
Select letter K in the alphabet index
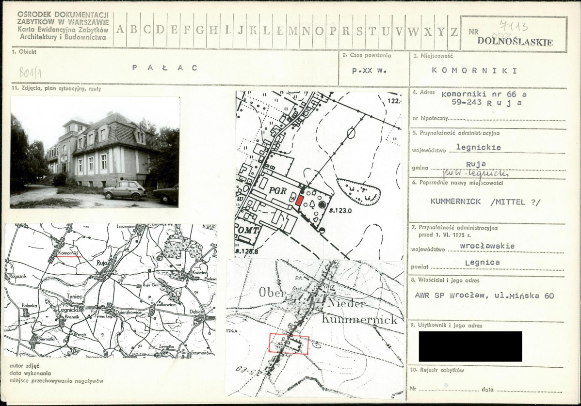(254, 31)
